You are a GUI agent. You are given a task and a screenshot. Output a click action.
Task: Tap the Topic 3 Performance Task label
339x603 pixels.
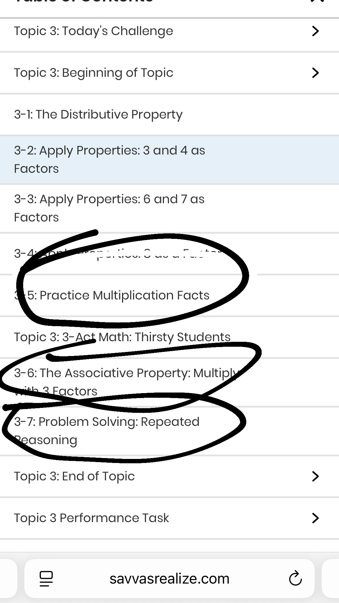[92, 518]
